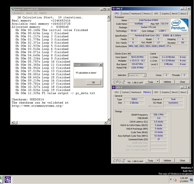Click the DDR2 memory type field

134,99
